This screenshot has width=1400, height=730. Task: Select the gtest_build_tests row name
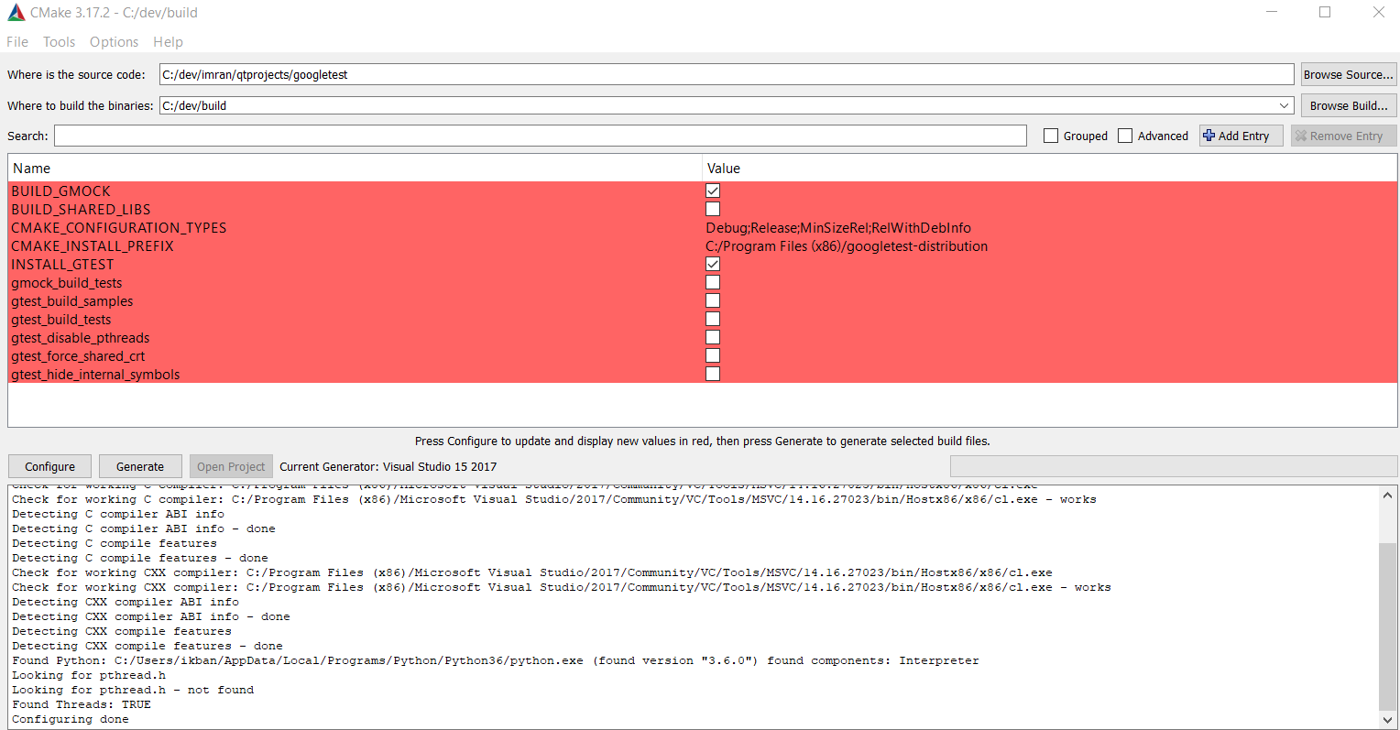click(61, 319)
